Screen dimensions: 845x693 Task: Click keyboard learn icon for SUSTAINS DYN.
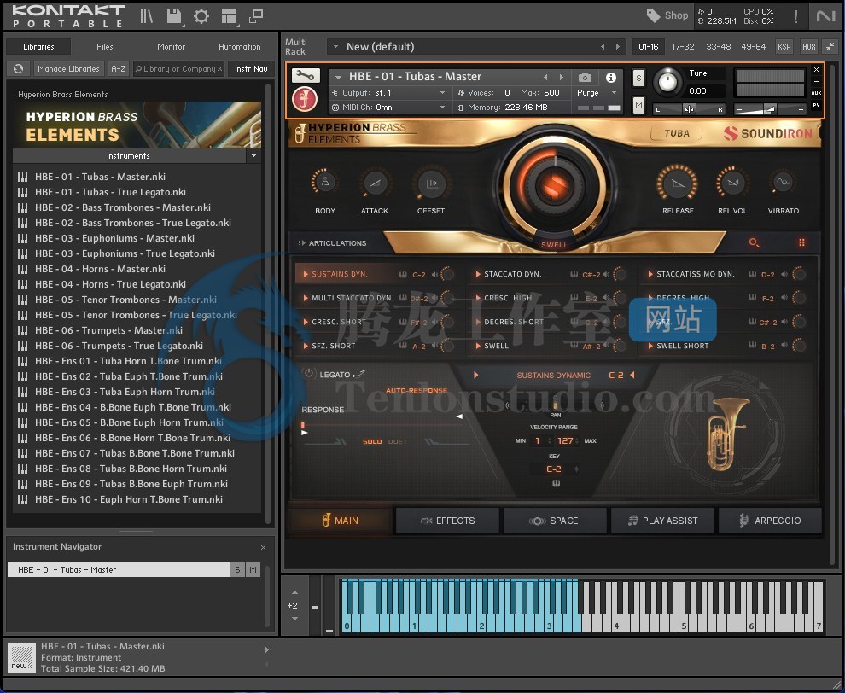coord(403,274)
